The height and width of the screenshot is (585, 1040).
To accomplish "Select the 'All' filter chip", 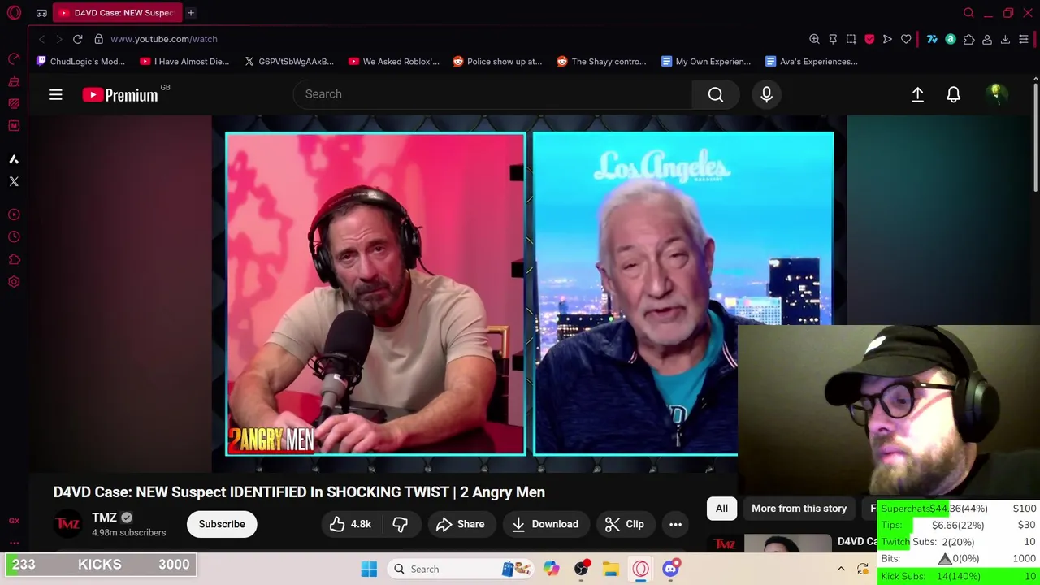I will [721, 509].
